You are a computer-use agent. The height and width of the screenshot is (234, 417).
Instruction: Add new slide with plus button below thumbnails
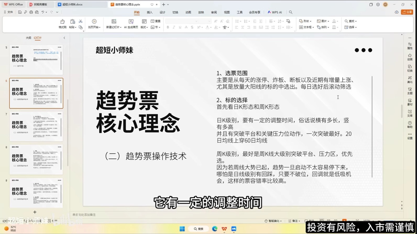coord(35,212)
